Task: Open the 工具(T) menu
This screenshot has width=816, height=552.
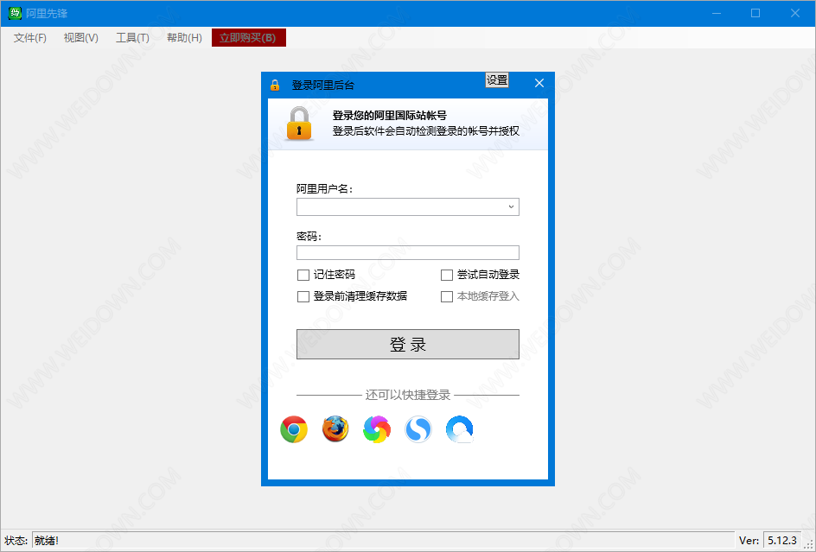Action: [132, 38]
